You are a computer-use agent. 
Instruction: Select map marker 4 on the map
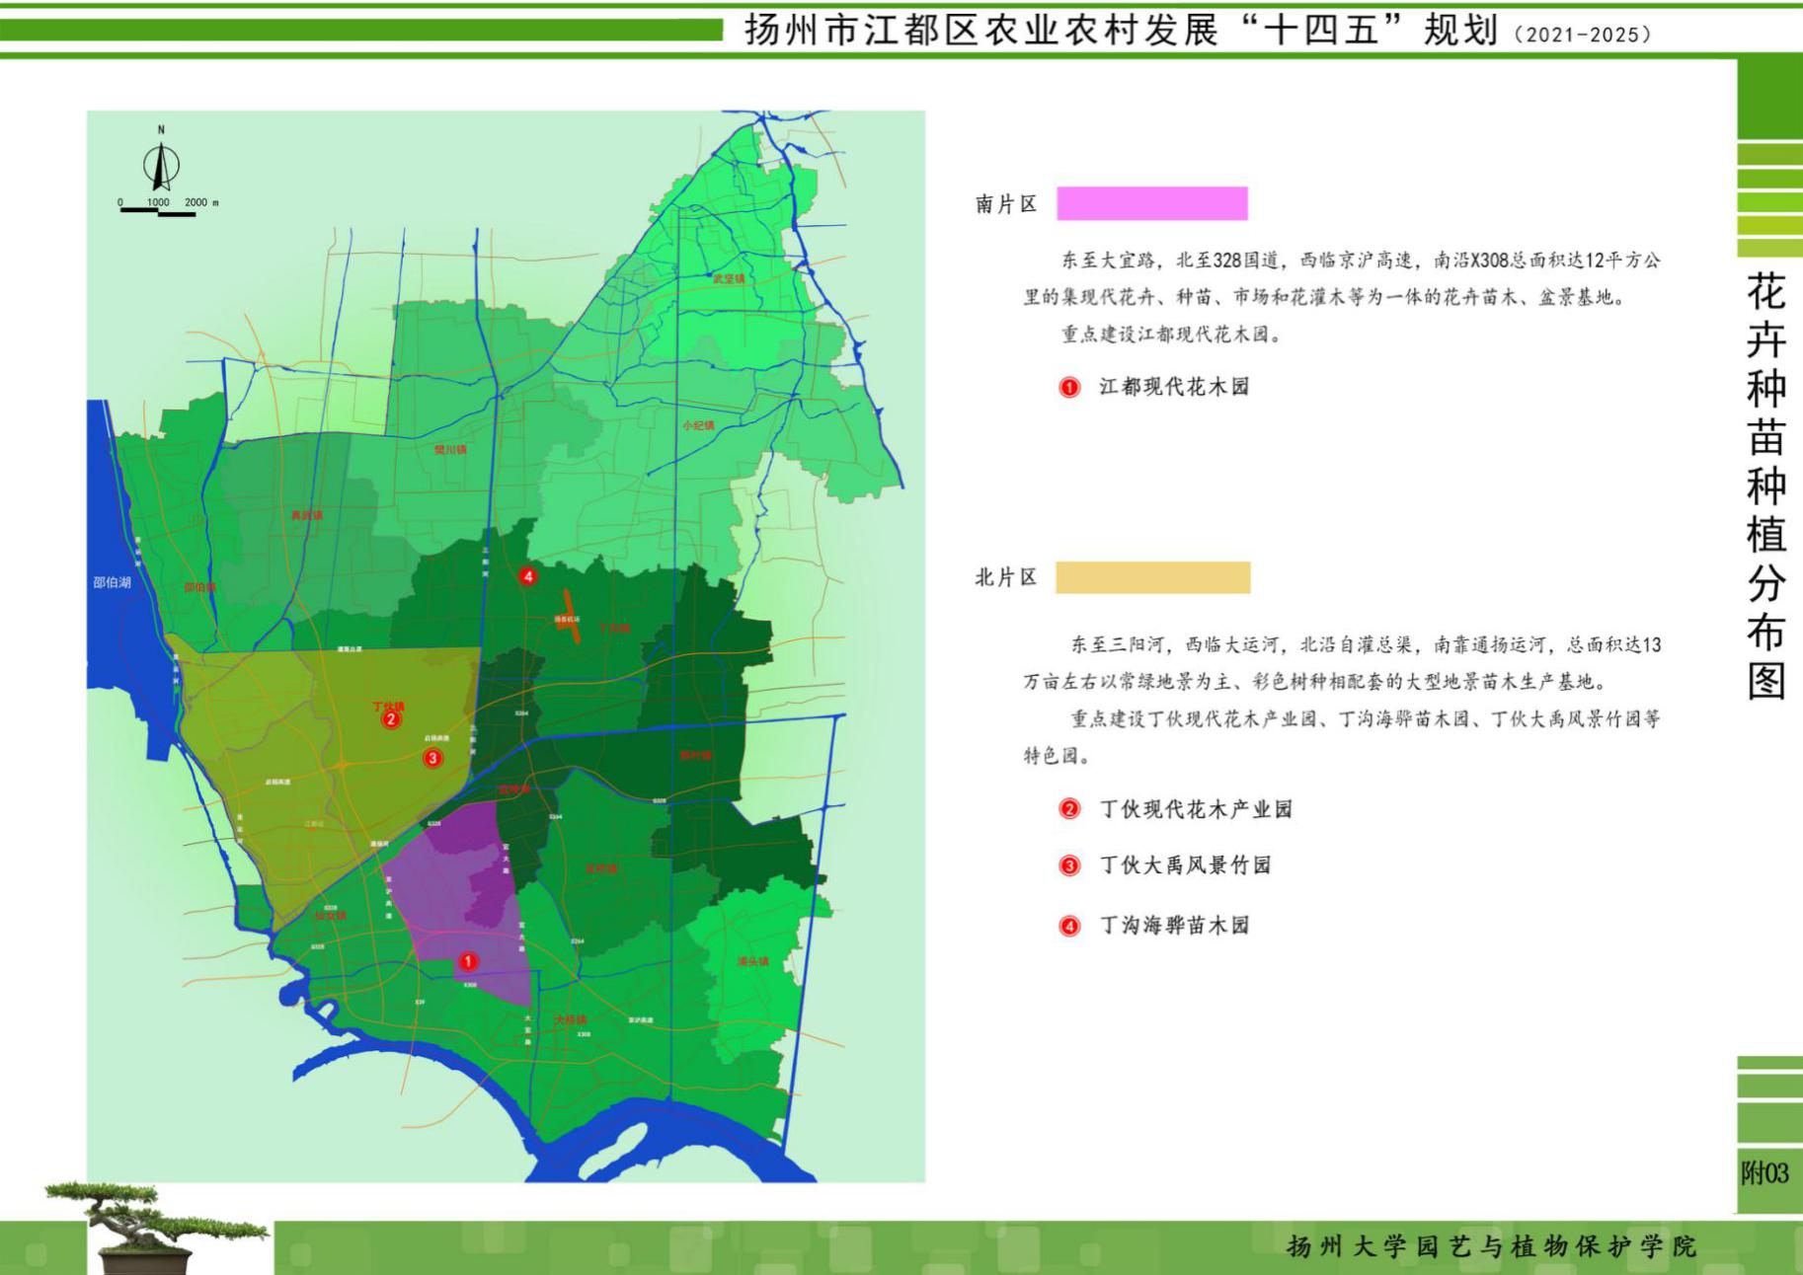[x=528, y=576]
